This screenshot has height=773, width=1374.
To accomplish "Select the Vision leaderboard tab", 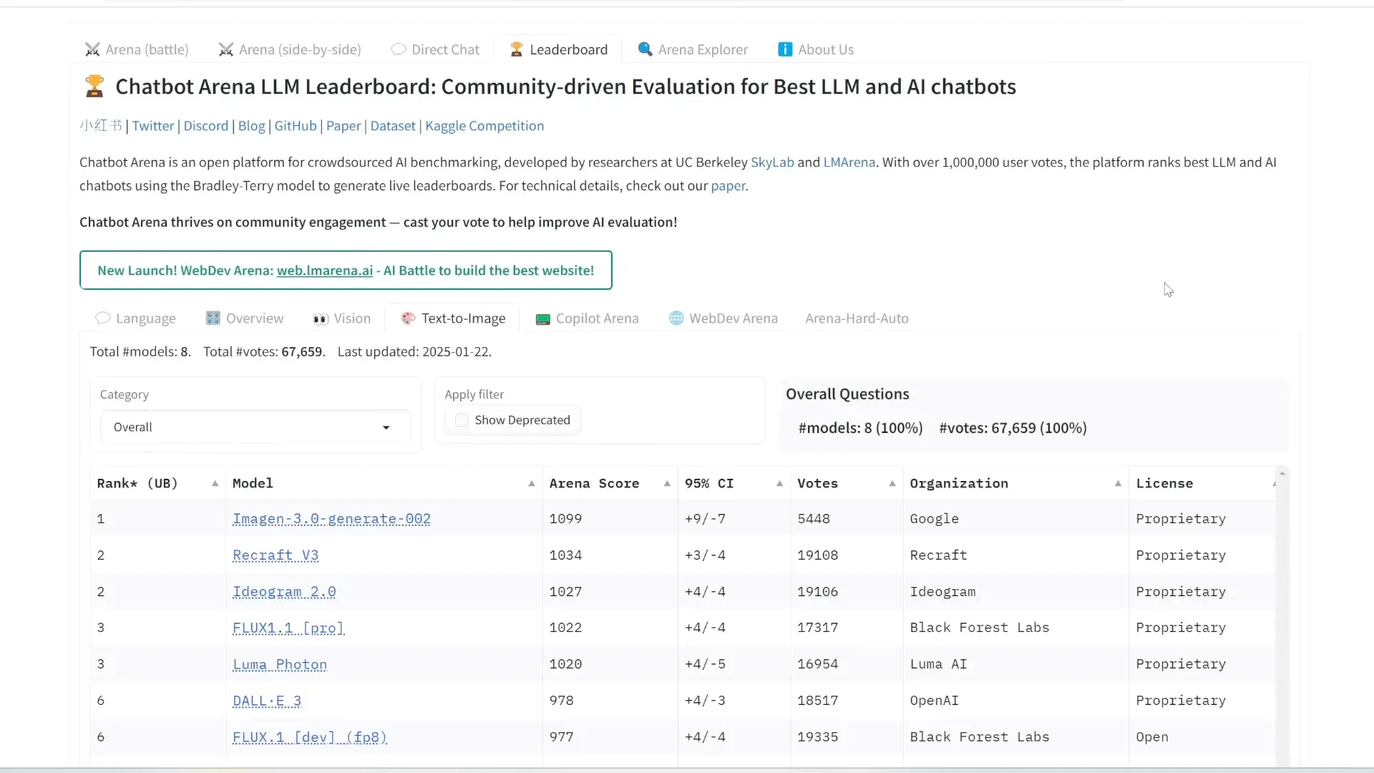I will tap(342, 319).
